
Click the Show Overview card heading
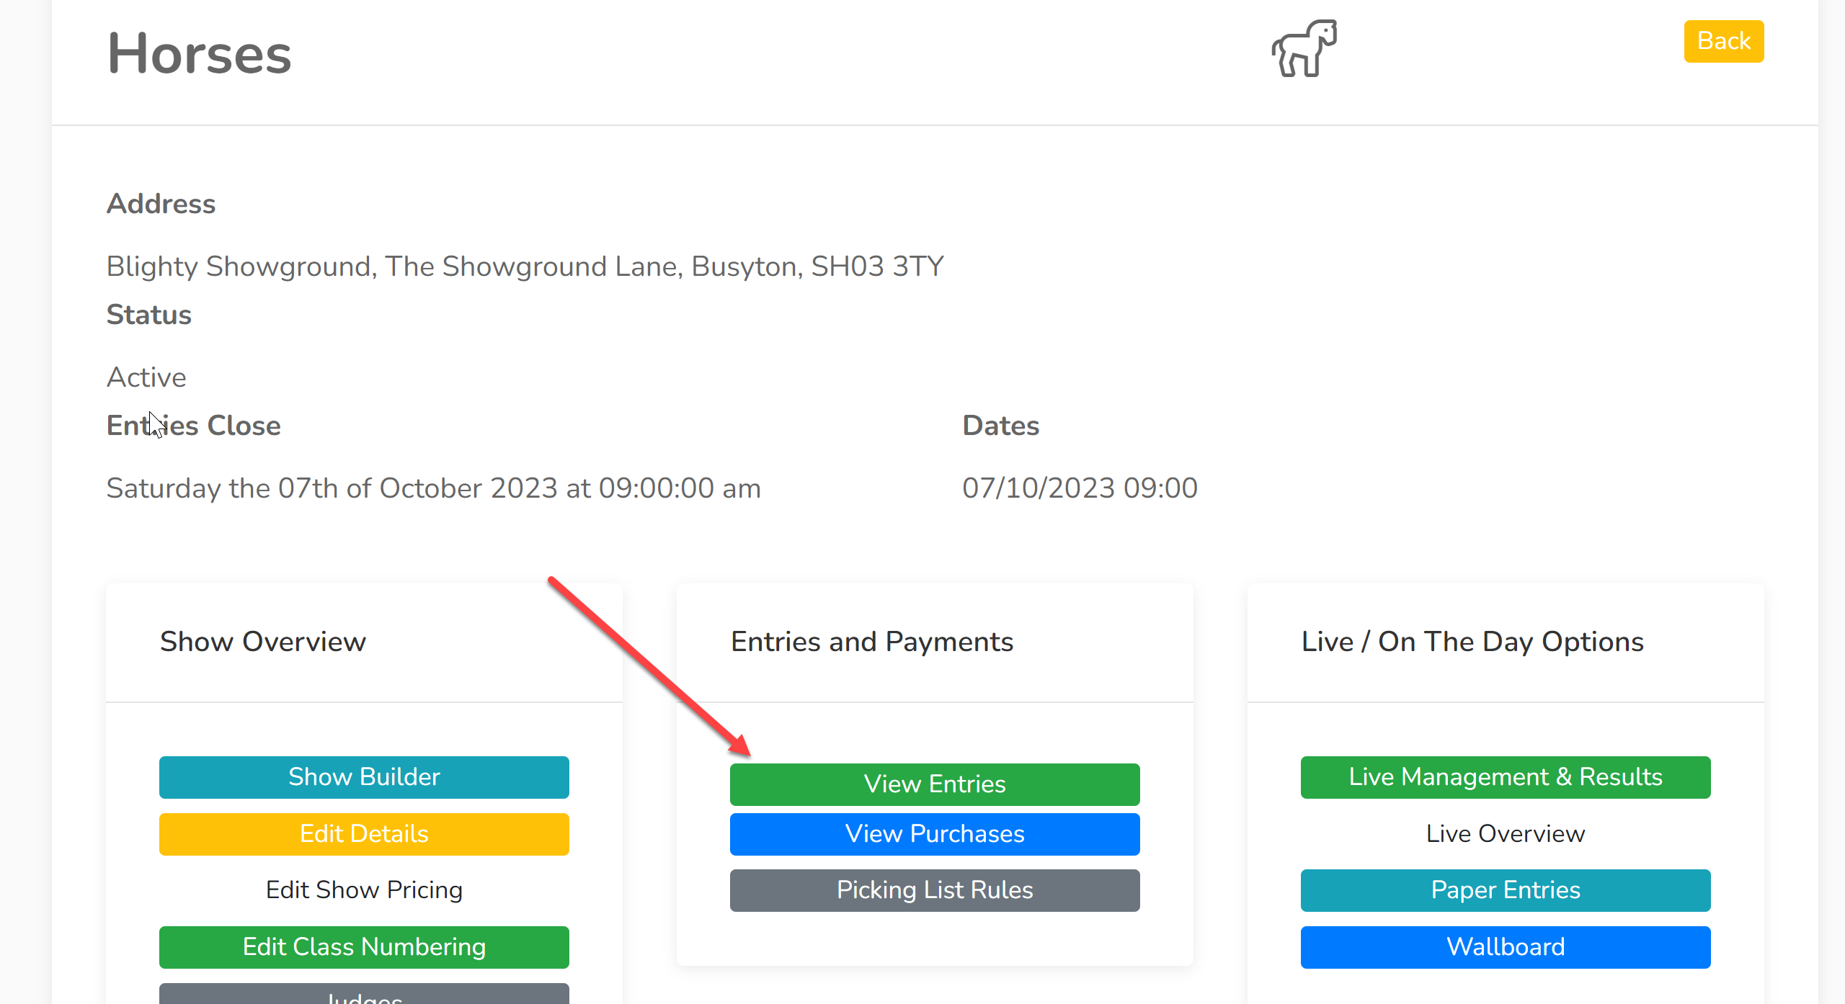click(x=262, y=641)
